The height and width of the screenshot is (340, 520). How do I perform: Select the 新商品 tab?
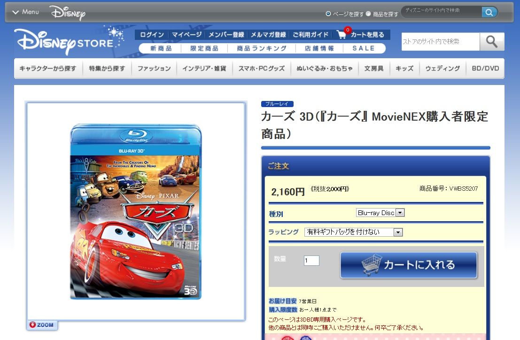tap(161, 48)
